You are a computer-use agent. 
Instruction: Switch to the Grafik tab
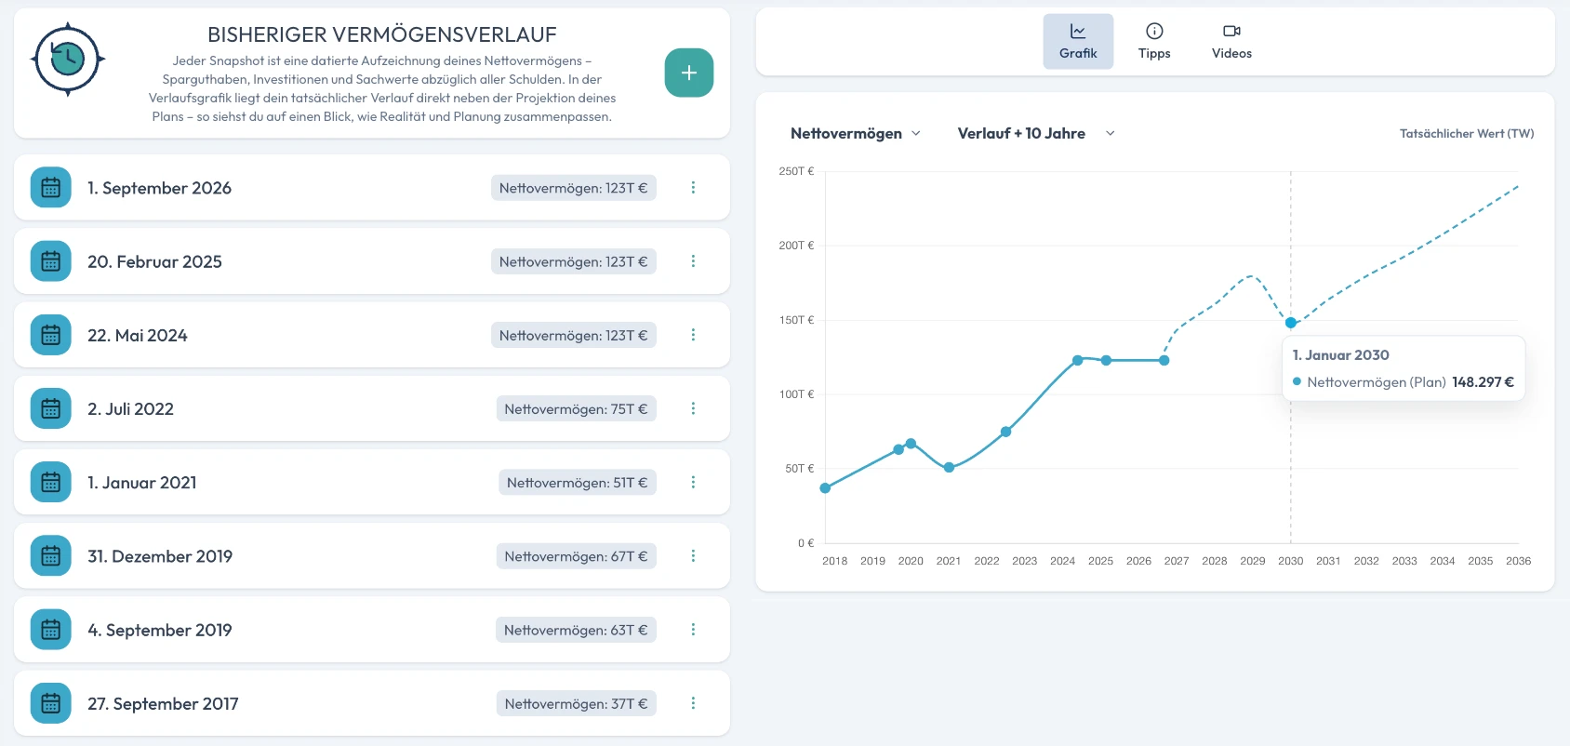[1078, 42]
